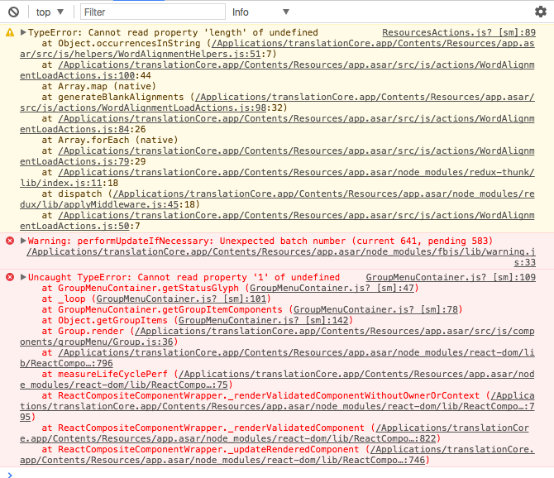The width and height of the screenshot is (554, 478).
Task: Click 'at _loop' stack frame text
Action: click(x=64, y=299)
